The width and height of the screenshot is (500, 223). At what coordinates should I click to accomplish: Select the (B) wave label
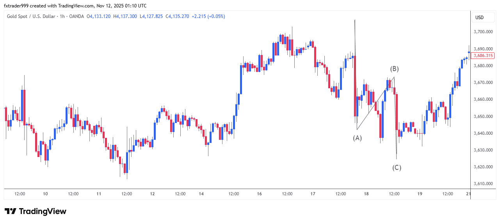(394, 69)
